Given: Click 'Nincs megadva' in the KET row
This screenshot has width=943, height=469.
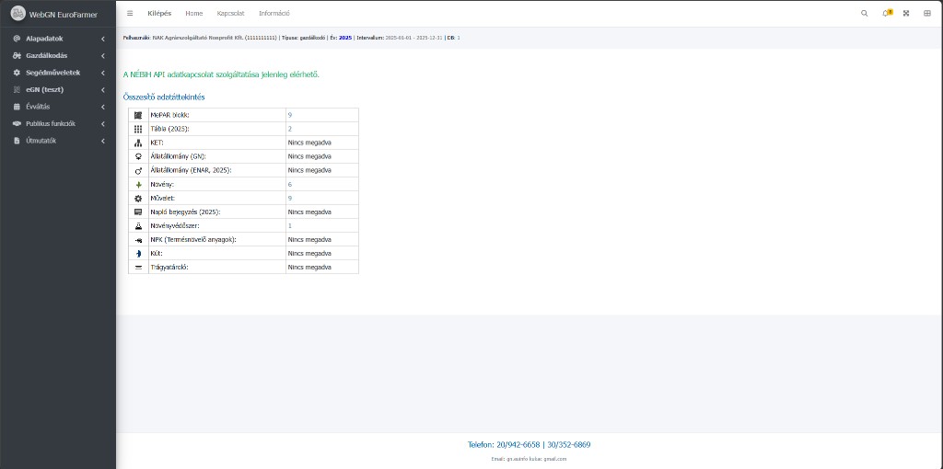Looking at the screenshot, I should coord(309,143).
